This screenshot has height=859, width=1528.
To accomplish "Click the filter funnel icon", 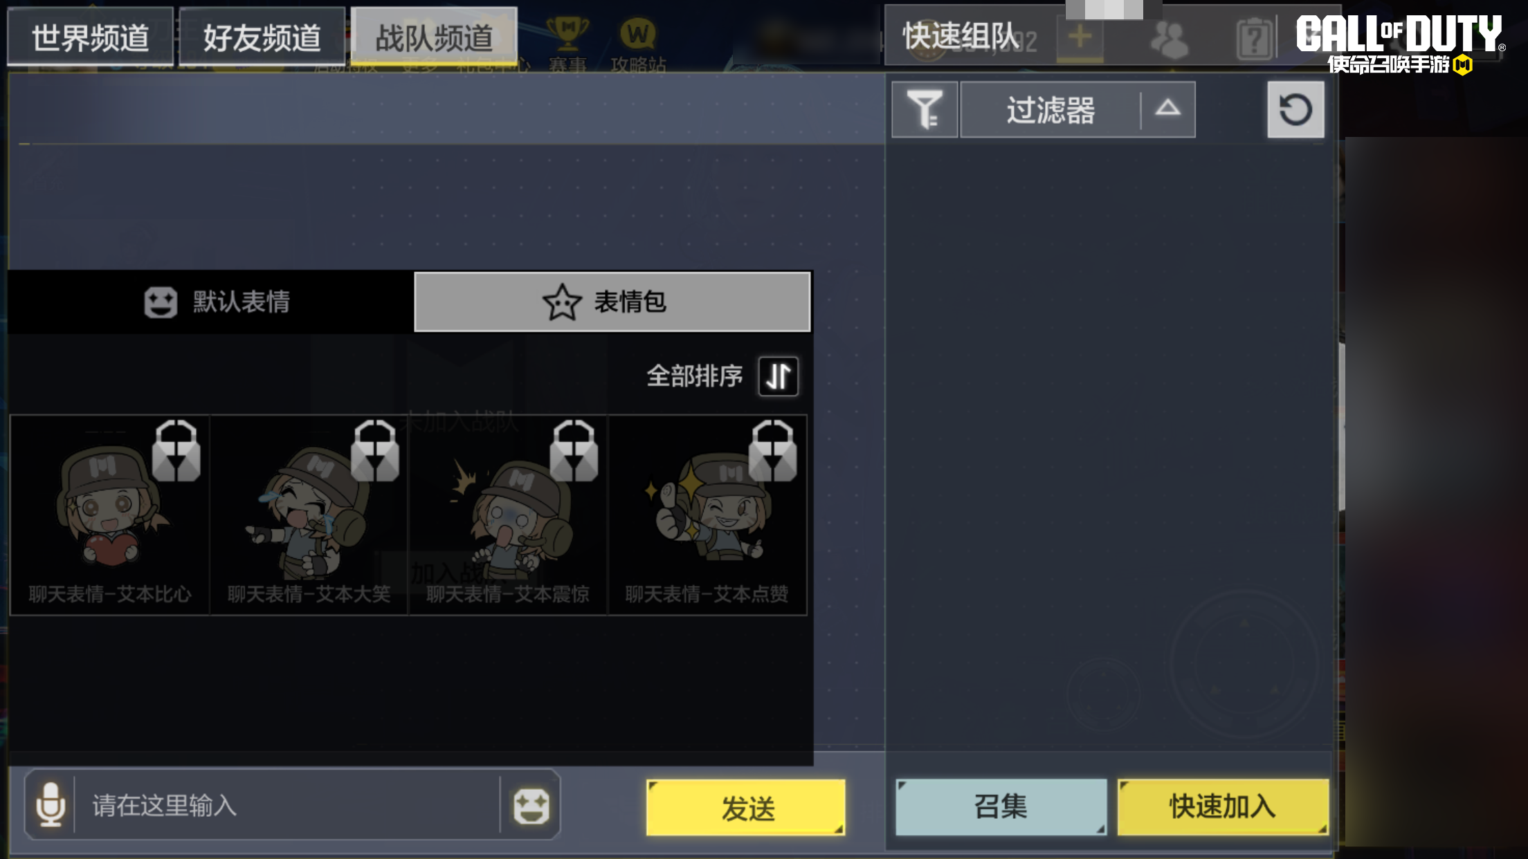I will [925, 109].
